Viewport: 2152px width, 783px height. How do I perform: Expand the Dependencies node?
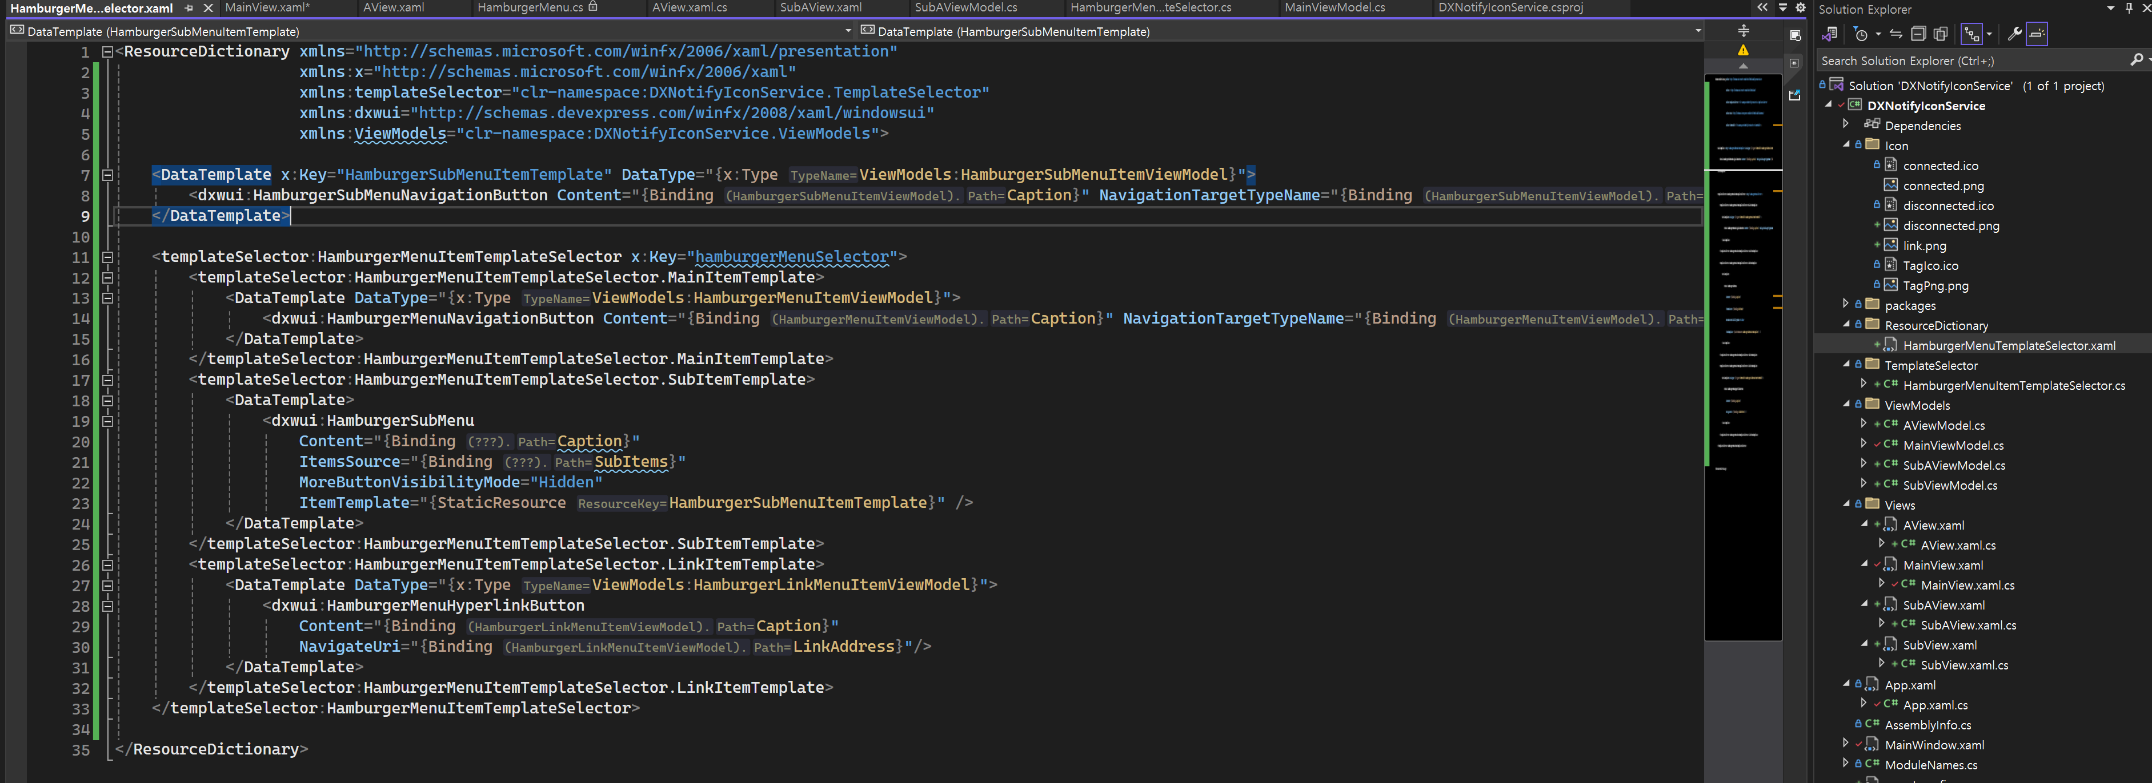(x=1845, y=123)
